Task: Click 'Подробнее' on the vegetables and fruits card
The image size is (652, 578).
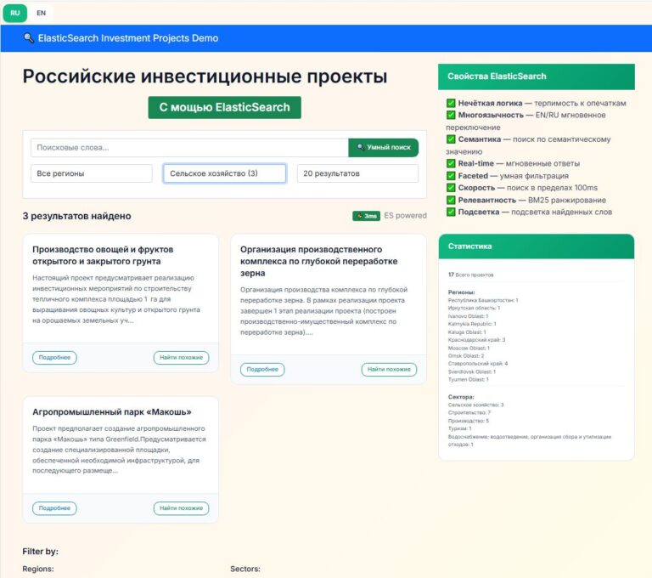Action: coord(54,357)
